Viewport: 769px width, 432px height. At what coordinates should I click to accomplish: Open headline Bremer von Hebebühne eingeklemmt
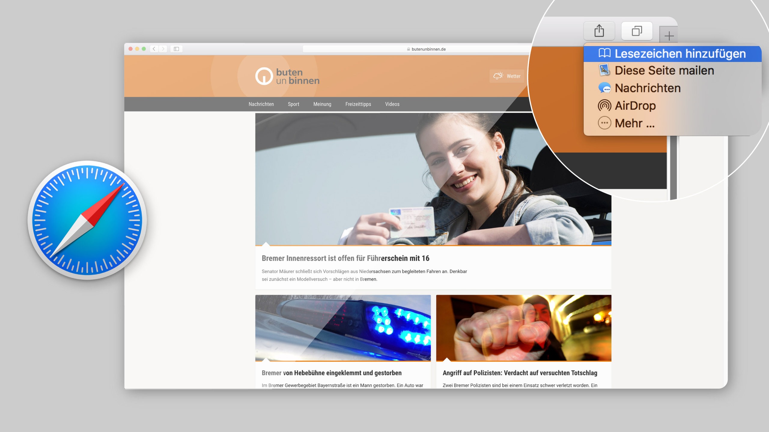tap(331, 373)
